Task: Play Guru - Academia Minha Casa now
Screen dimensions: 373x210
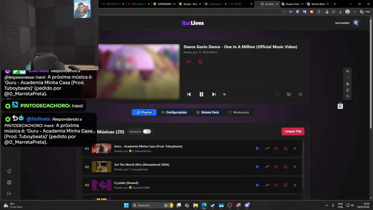Action: tap(257, 148)
